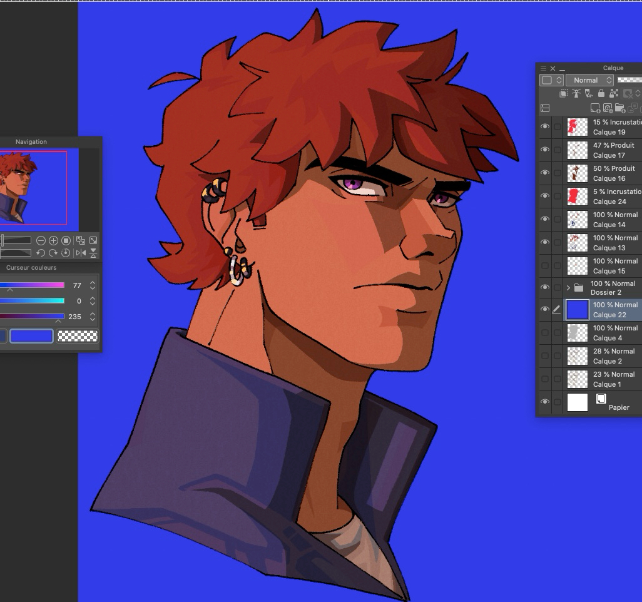
Task: Click the zoom out icon in Navigation
Action: (x=41, y=240)
